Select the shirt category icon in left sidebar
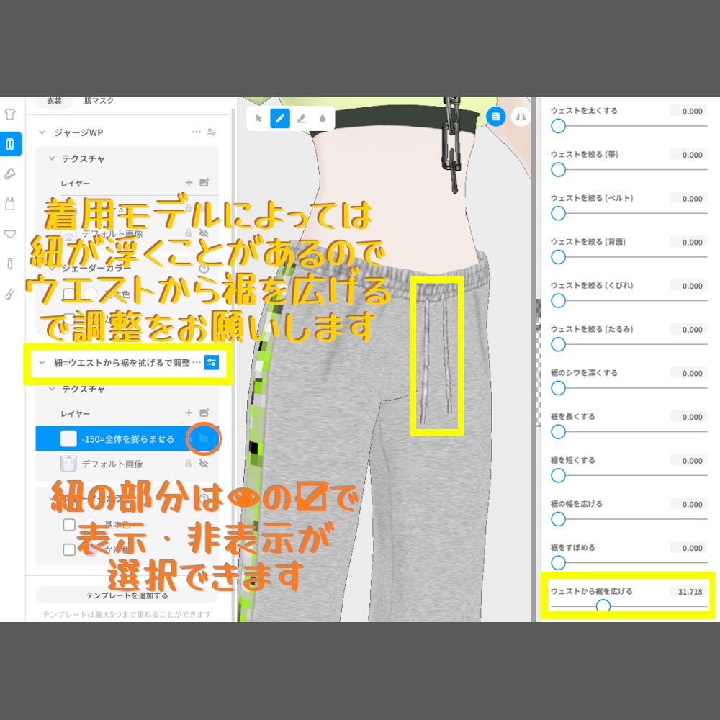720x720 pixels. pos(10,114)
